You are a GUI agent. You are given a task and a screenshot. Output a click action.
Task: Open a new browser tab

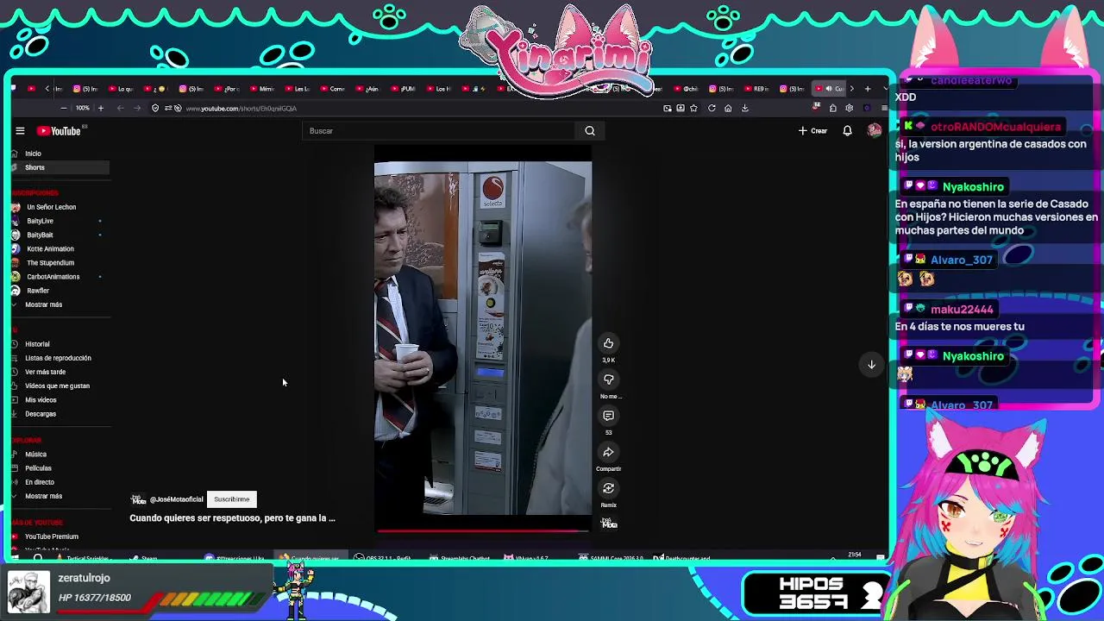867,89
